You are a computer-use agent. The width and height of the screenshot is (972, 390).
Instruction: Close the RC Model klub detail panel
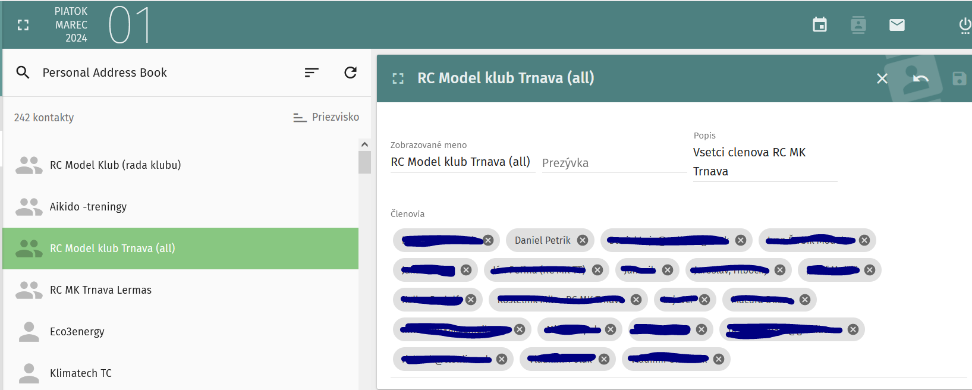[882, 78]
